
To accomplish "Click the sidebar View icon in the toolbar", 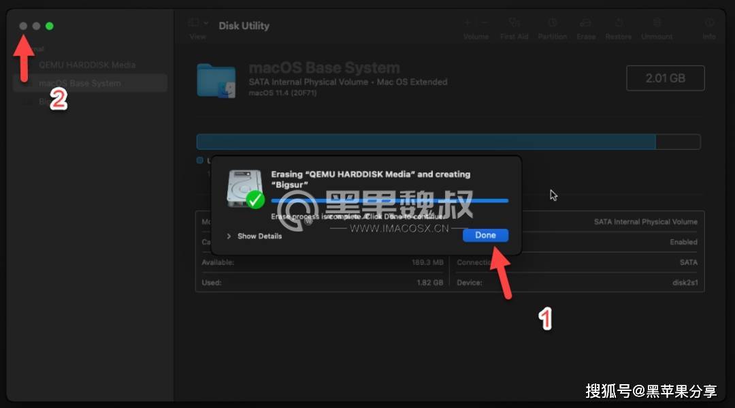I will pos(193,22).
